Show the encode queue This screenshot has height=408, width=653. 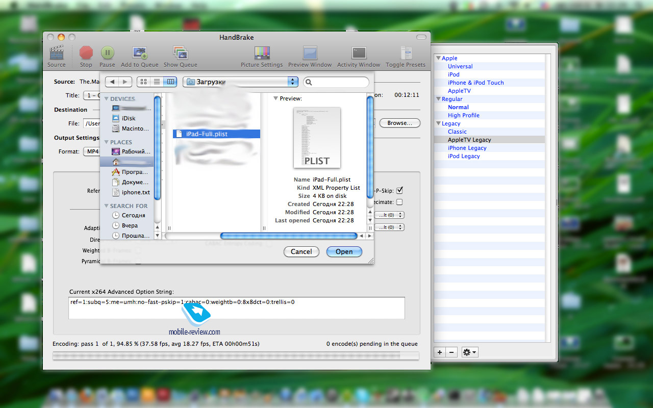pyautogui.click(x=180, y=53)
